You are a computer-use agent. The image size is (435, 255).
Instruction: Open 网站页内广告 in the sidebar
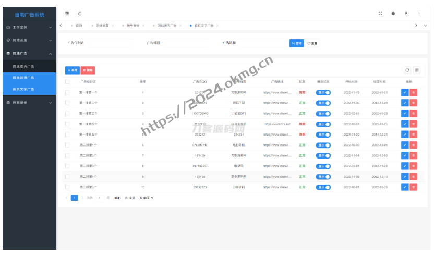tap(29, 67)
